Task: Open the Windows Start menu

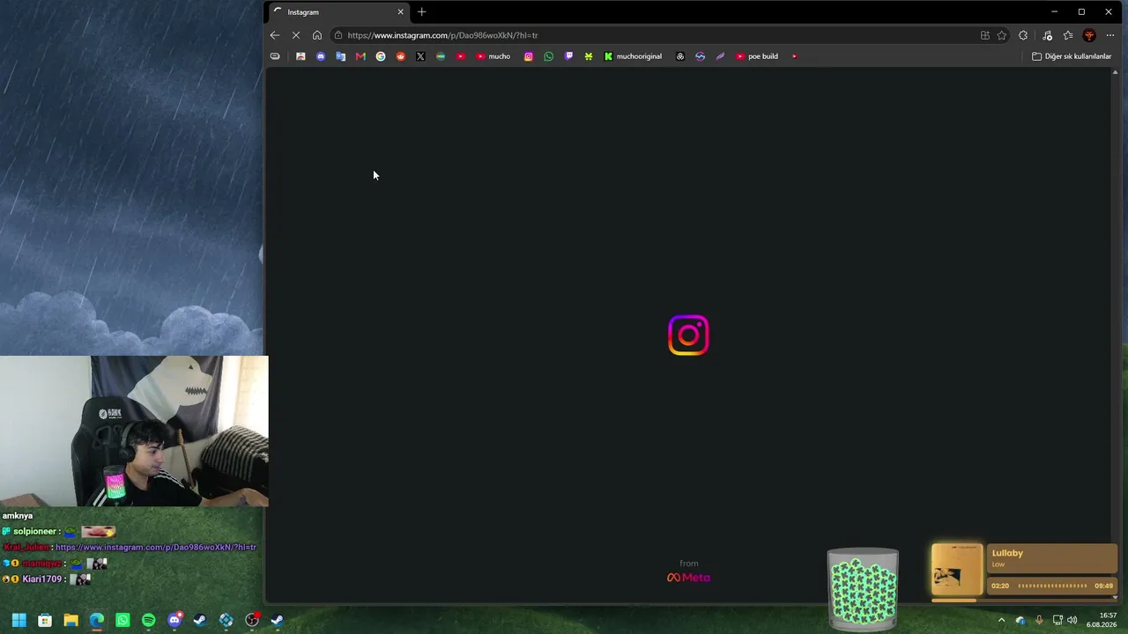Action: [x=19, y=620]
